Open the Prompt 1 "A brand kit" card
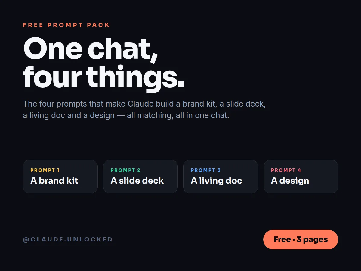 tap(60, 176)
